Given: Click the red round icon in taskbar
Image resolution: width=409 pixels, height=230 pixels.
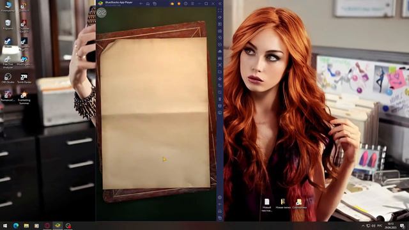Looking at the screenshot, I should 47,226.
